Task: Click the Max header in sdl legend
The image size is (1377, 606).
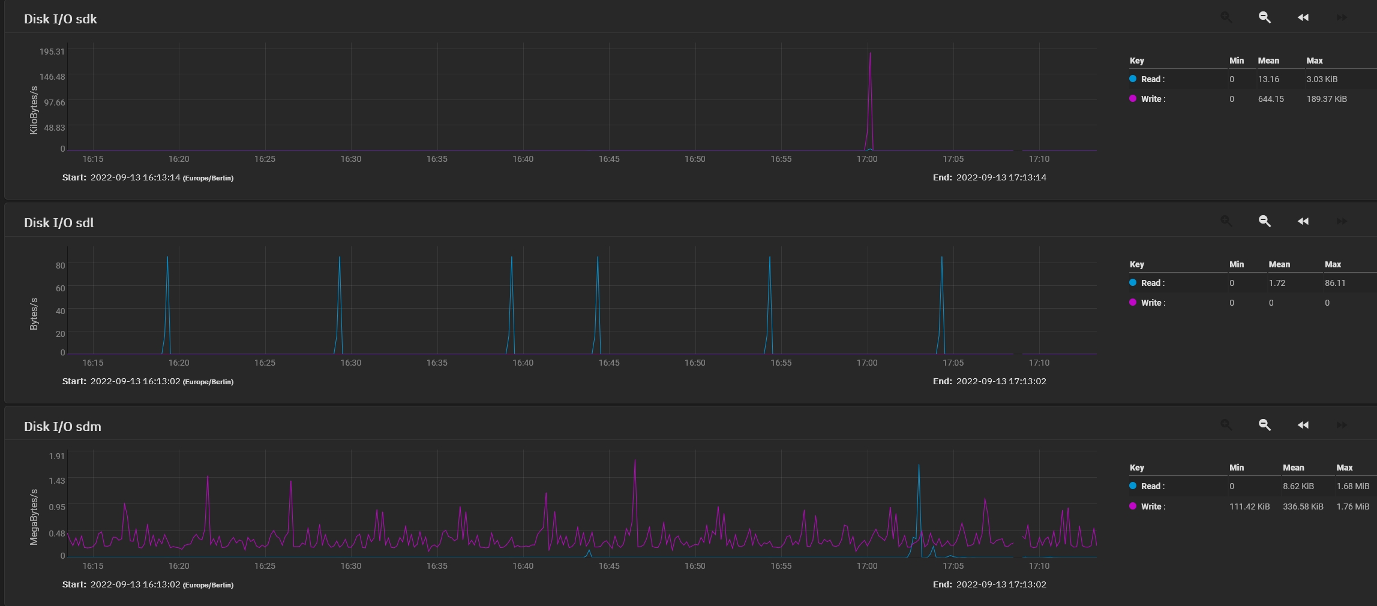Action: (1333, 264)
